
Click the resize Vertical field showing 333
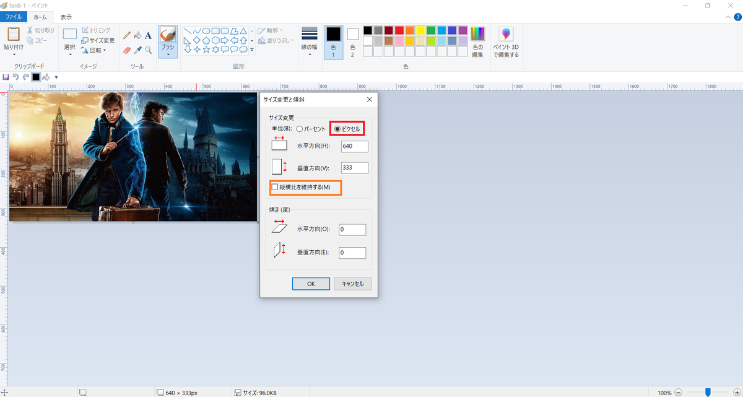(355, 168)
